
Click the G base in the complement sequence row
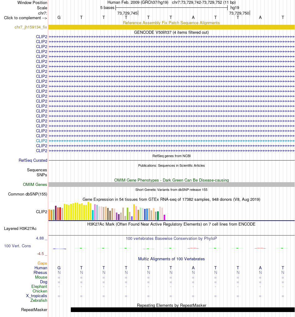(59, 17)
